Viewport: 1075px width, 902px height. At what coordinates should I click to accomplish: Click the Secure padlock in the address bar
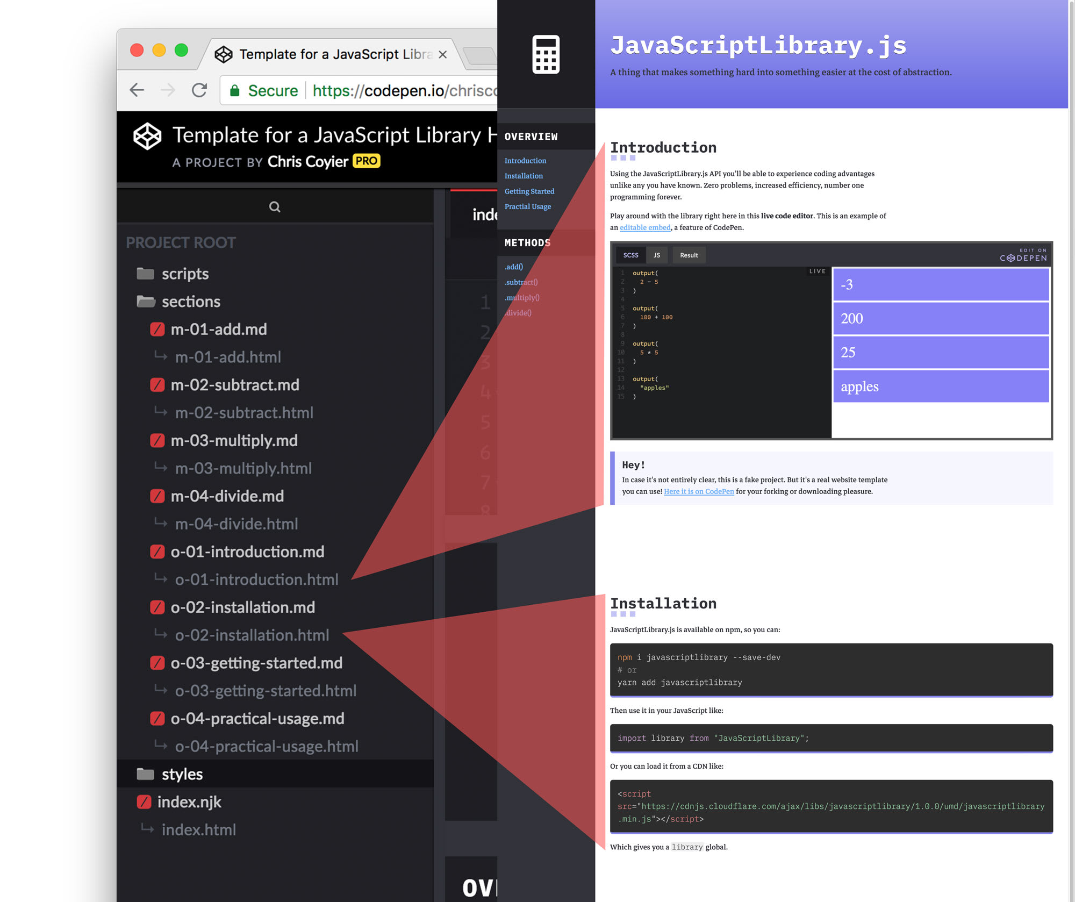[x=235, y=90]
